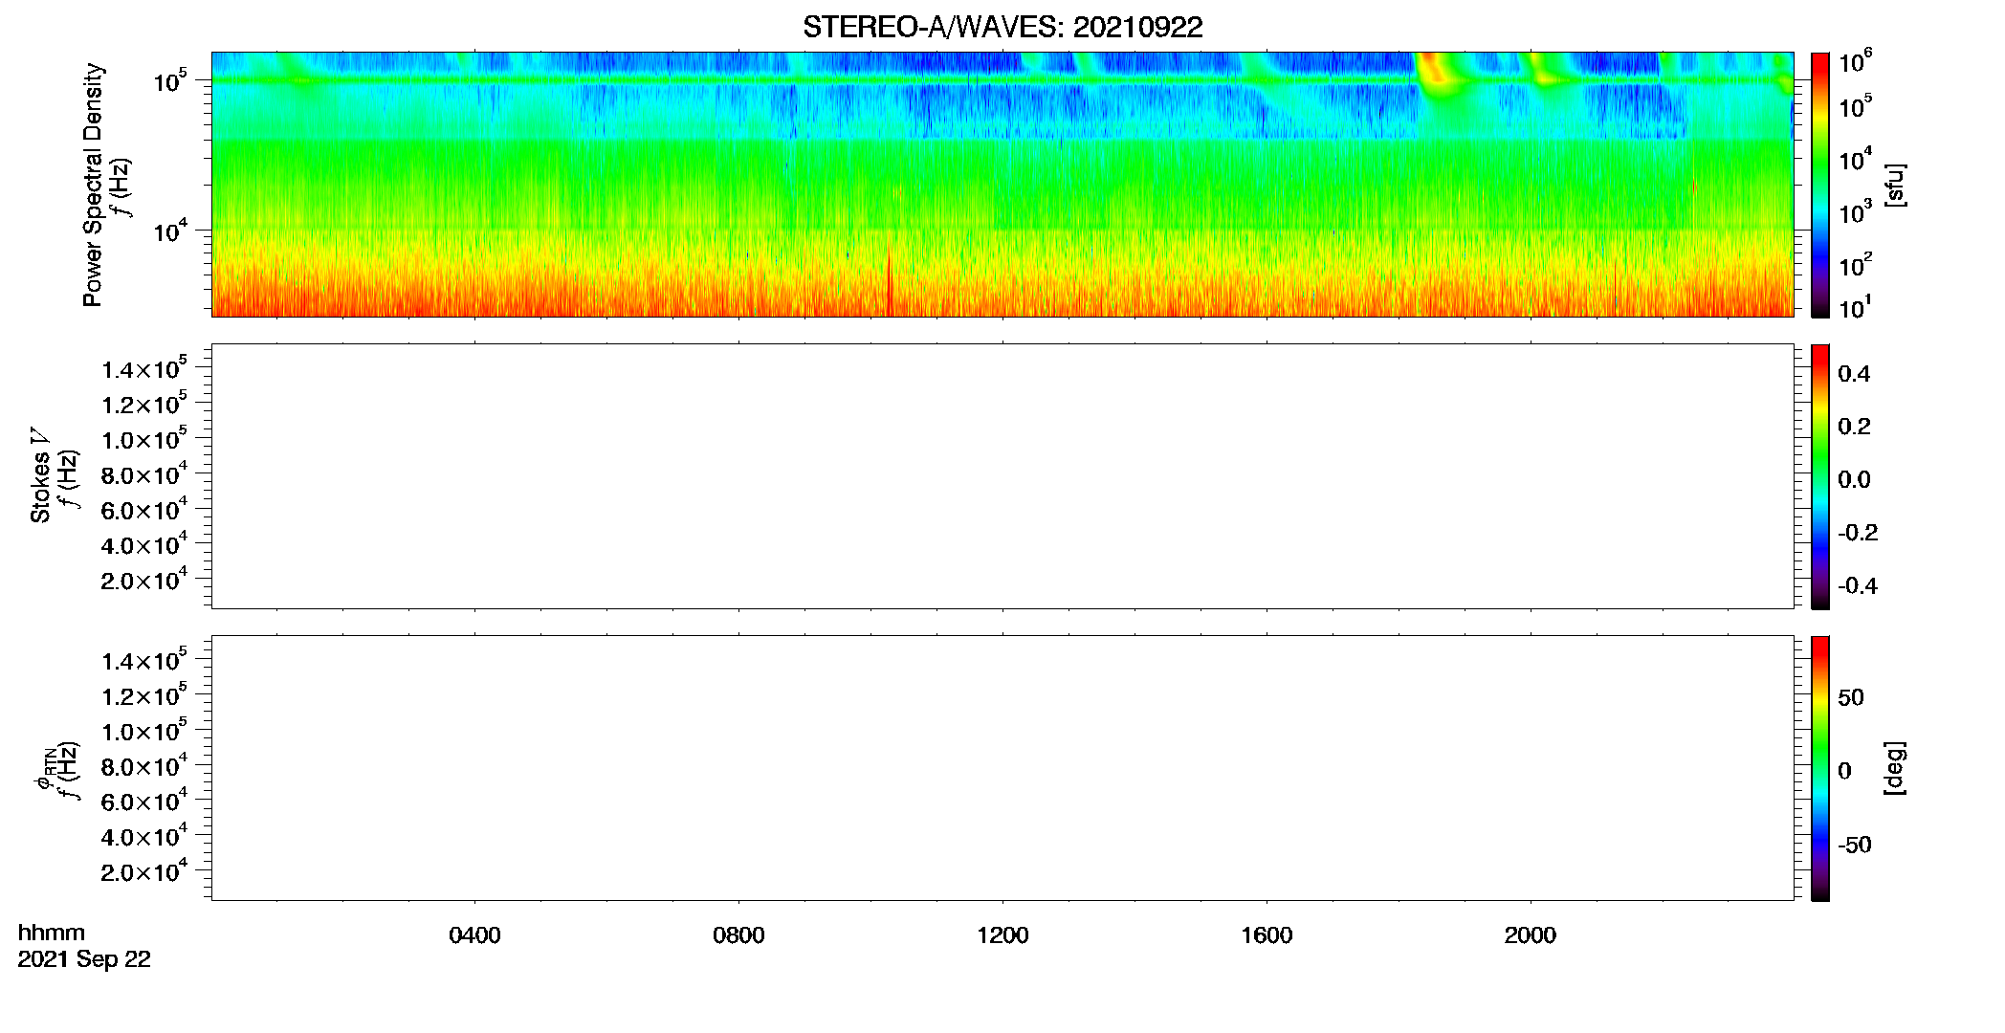This screenshot has height=1033, width=2005.
Task: Click the phi RTN degrees color bar
Action: [x=1819, y=768]
